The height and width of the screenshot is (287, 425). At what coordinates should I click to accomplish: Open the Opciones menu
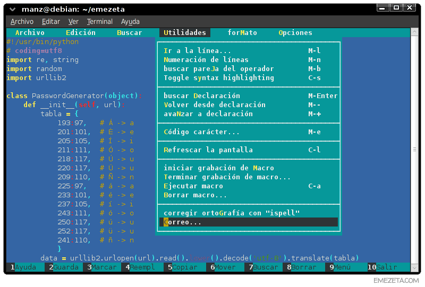tap(295, 33)
